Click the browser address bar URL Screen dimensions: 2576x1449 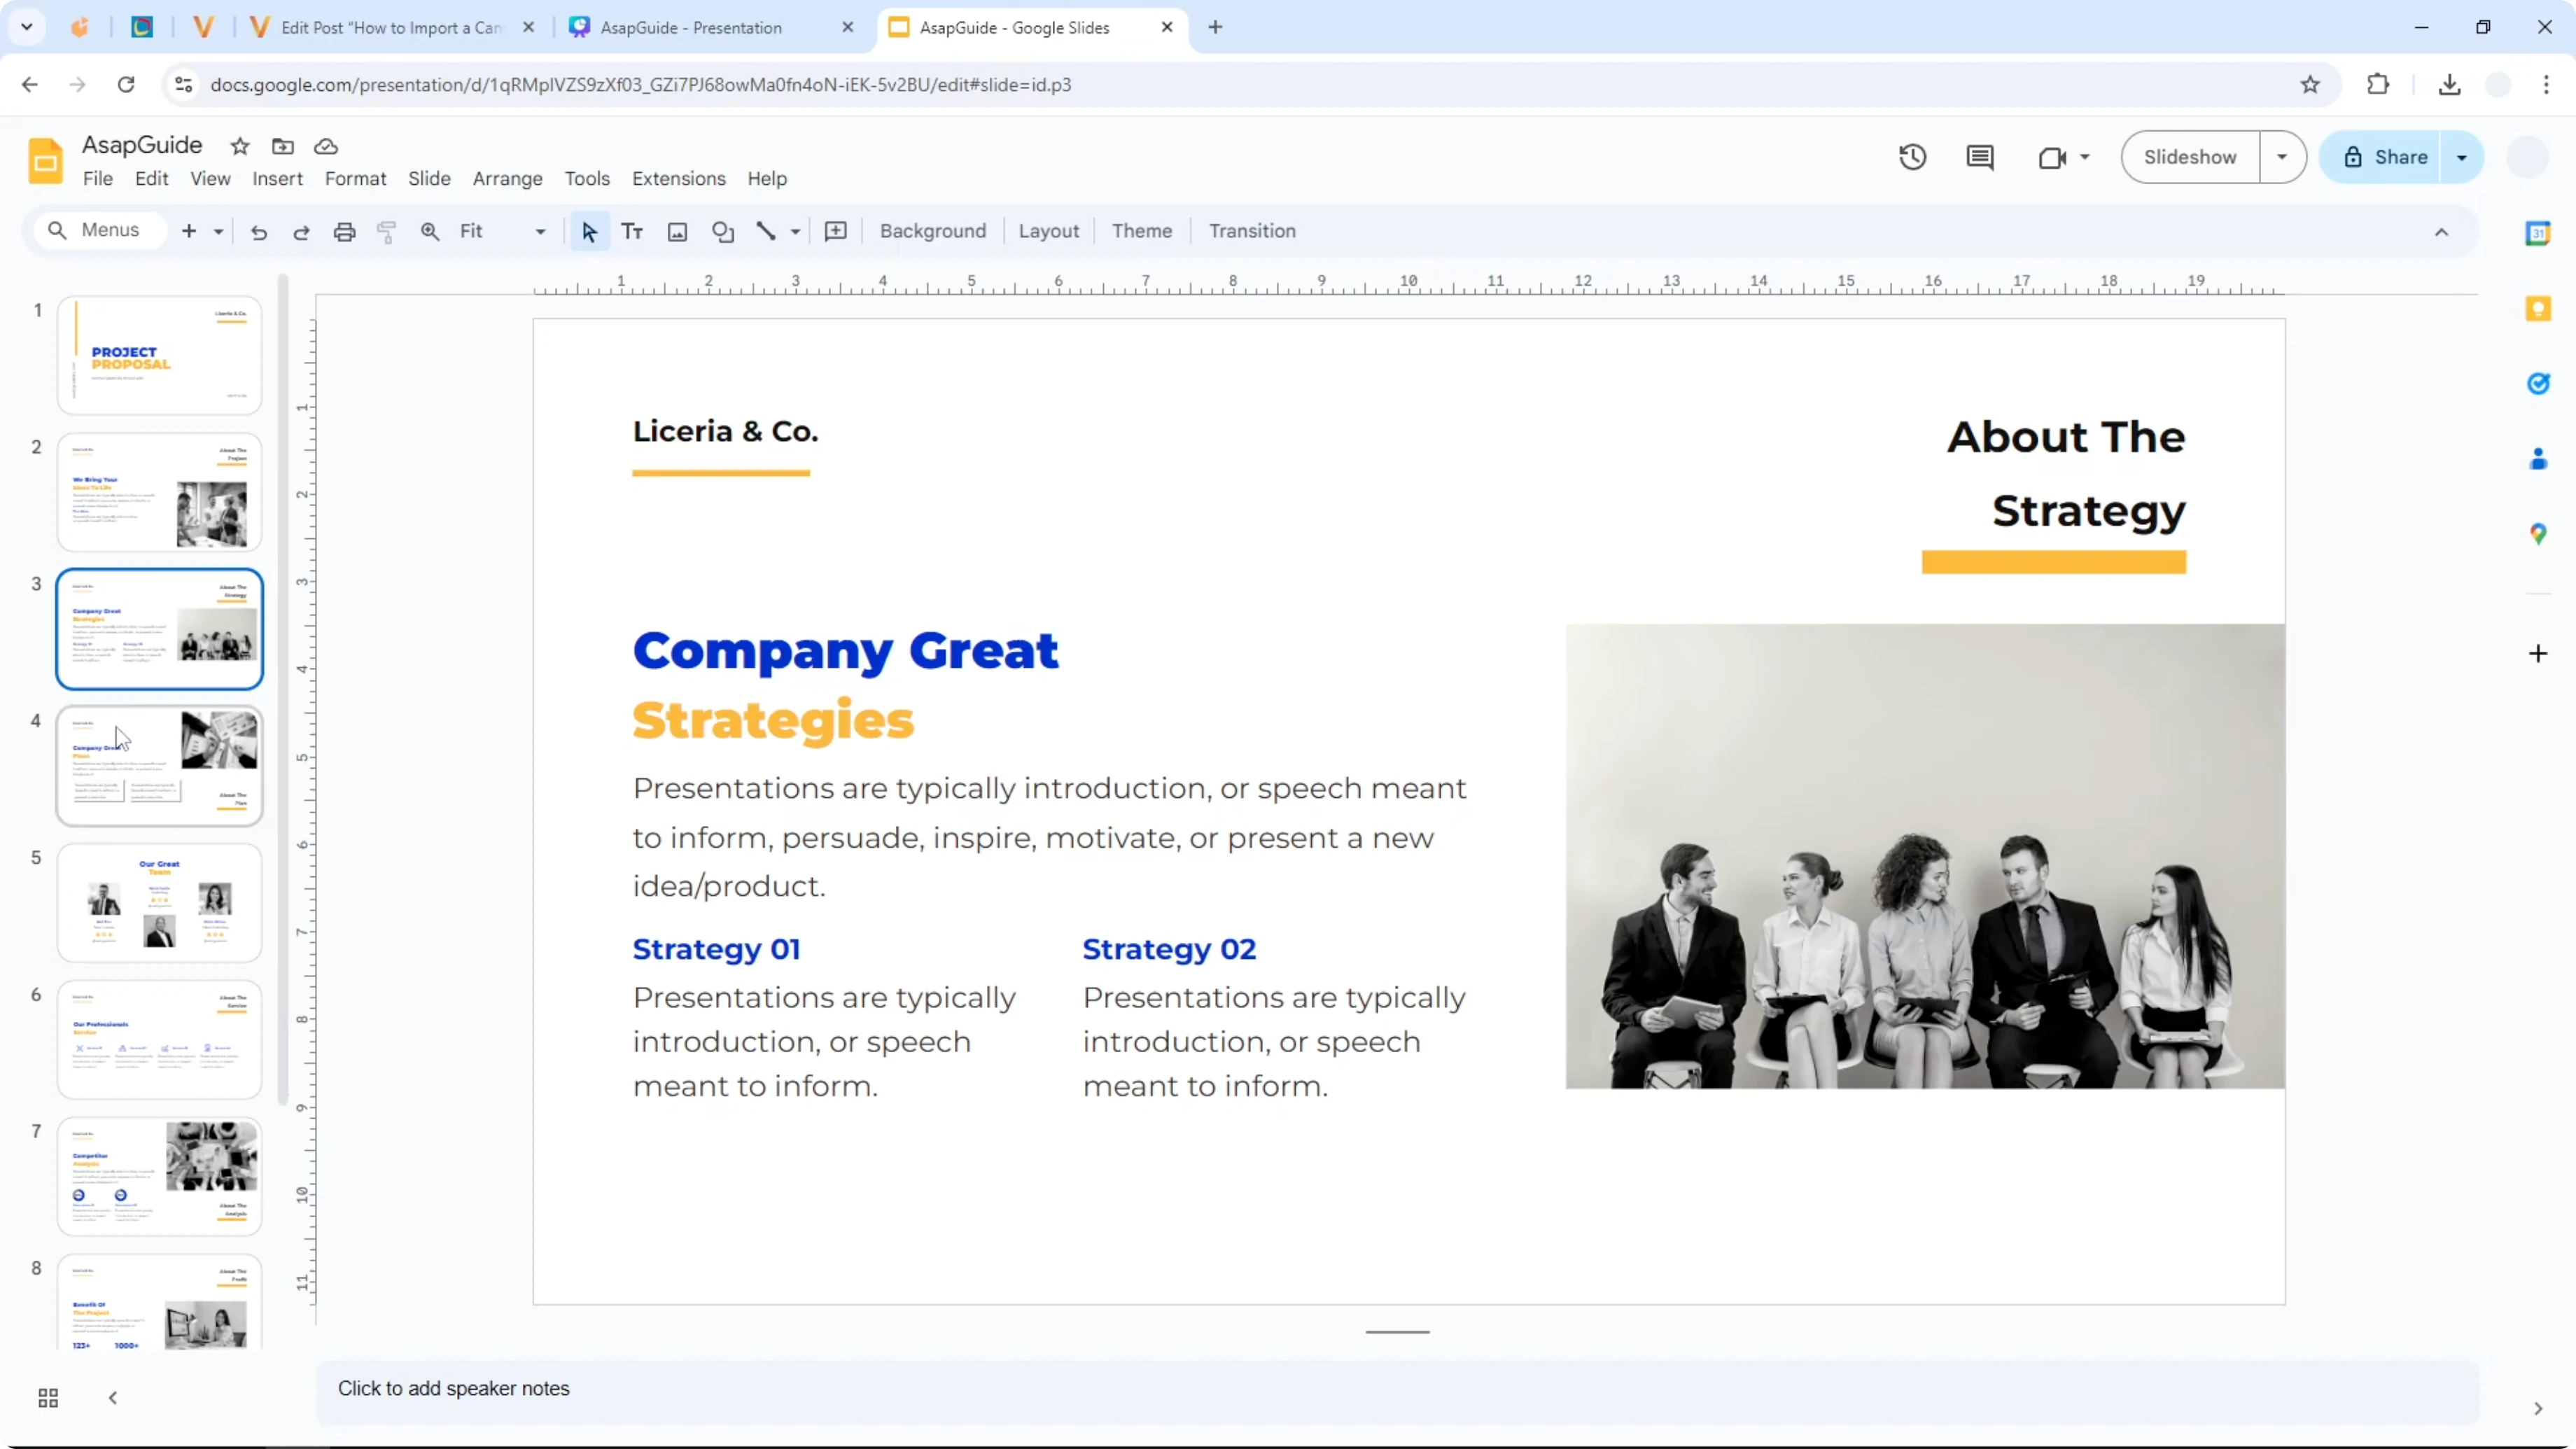[641, 85]
